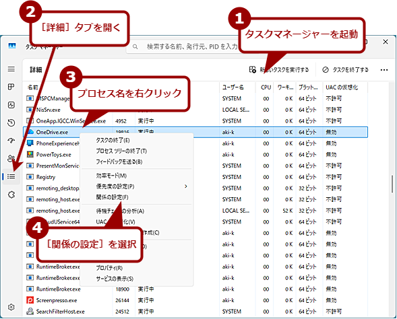The height and width of the screenshot is (319, 397).
Task: Click the NisSrv.exe process icon
Action: [x=30, y=110]
